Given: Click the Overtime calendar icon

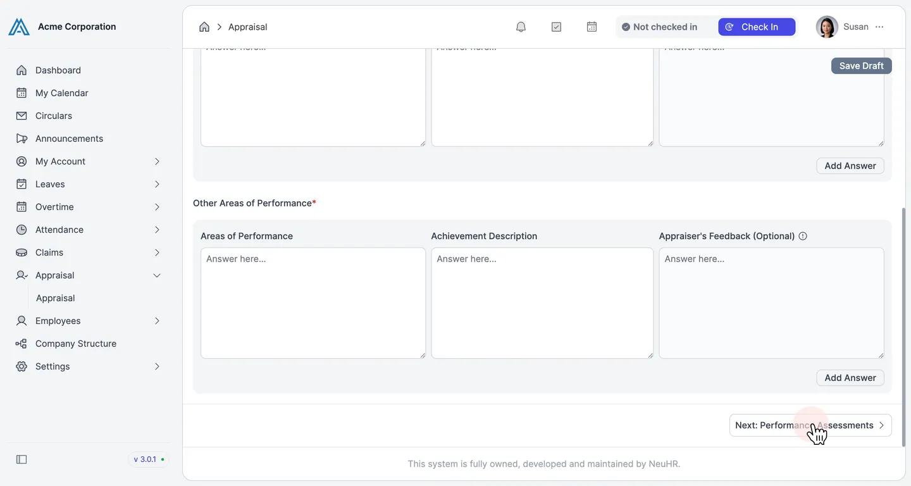Looking at the screenshot, I should pyautogui.click(x=22, y=207).
